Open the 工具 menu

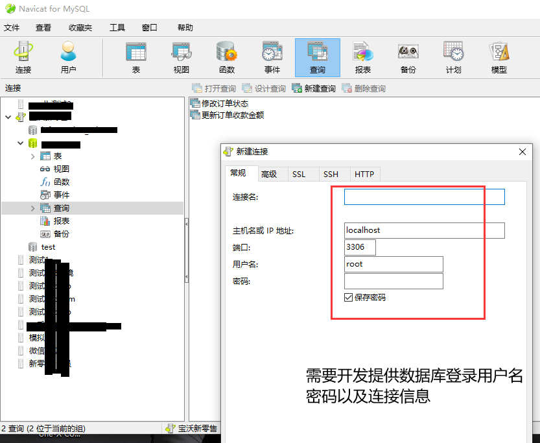(117, 27)
